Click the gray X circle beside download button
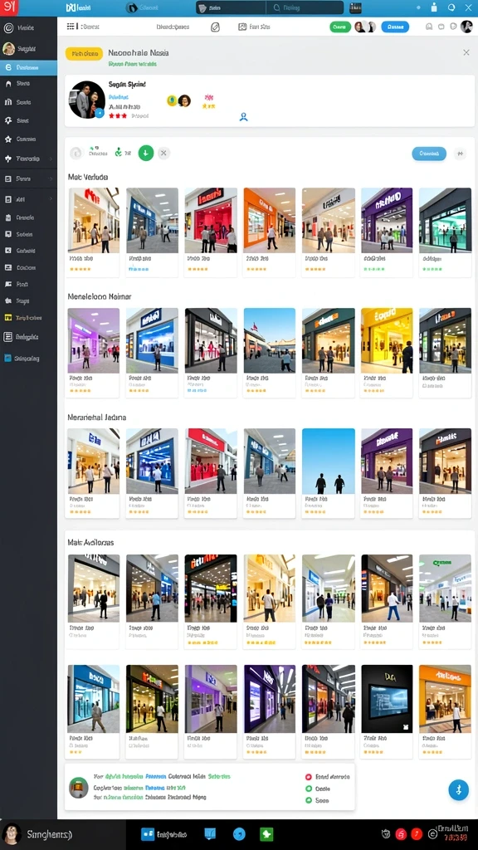The image size is (478, 850). click(x=163, y=154)
